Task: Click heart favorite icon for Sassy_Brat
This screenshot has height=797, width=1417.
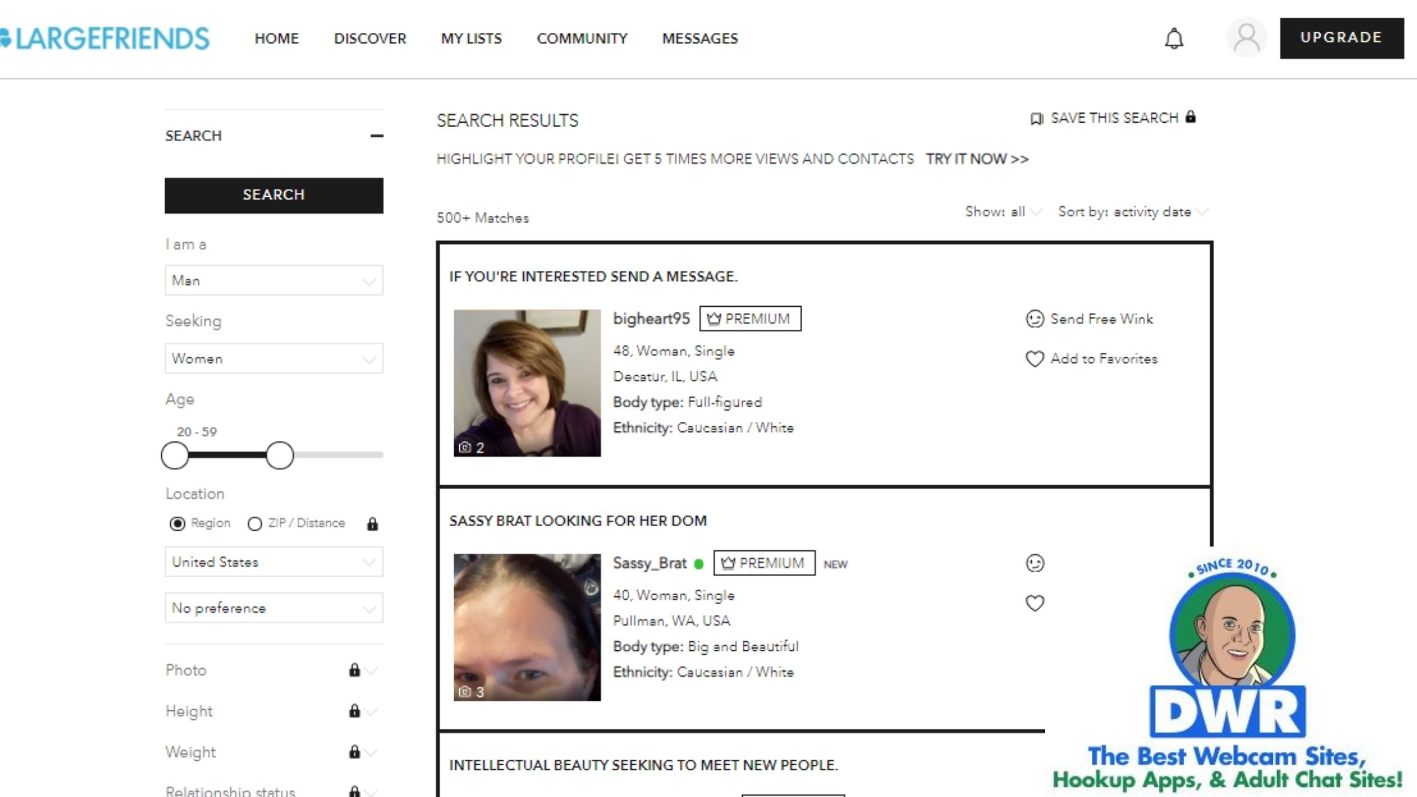Action: (1035, 603)
